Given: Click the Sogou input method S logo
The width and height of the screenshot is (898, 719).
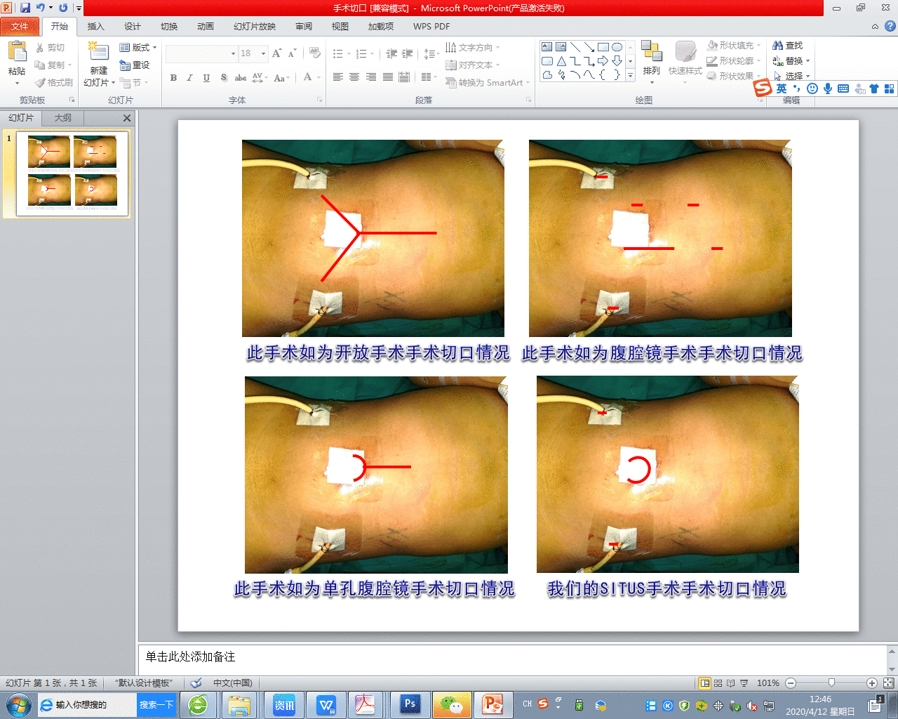Looking at the screenshot, I should pos(763,88).
